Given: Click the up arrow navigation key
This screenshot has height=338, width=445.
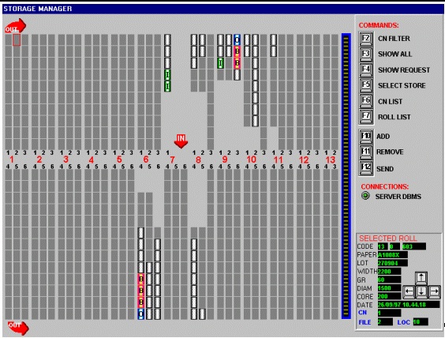Looking at the screenshot, I should pos(421,278).
